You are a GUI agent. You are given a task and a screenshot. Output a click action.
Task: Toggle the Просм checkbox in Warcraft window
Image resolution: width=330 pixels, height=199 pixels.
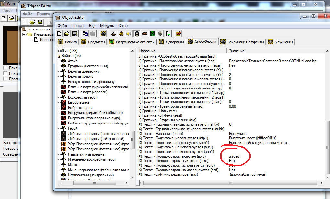(5, 79)
